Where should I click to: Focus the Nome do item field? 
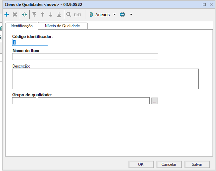(85, 57)
